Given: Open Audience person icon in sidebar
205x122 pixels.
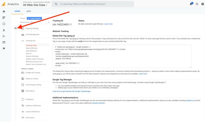Looking at the screenshot, I should pos(4,30).
